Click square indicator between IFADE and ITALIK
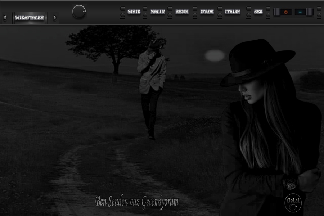 click(x=219, y=8)
